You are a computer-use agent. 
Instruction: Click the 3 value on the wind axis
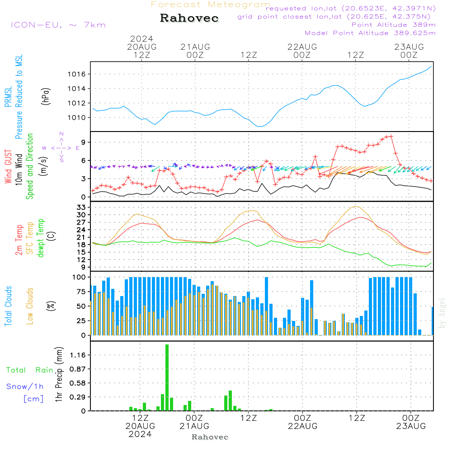(83, 179)
